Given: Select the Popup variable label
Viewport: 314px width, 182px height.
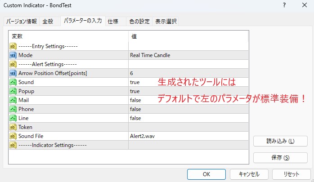Looking at the screenshot, I should coord(26,91).
